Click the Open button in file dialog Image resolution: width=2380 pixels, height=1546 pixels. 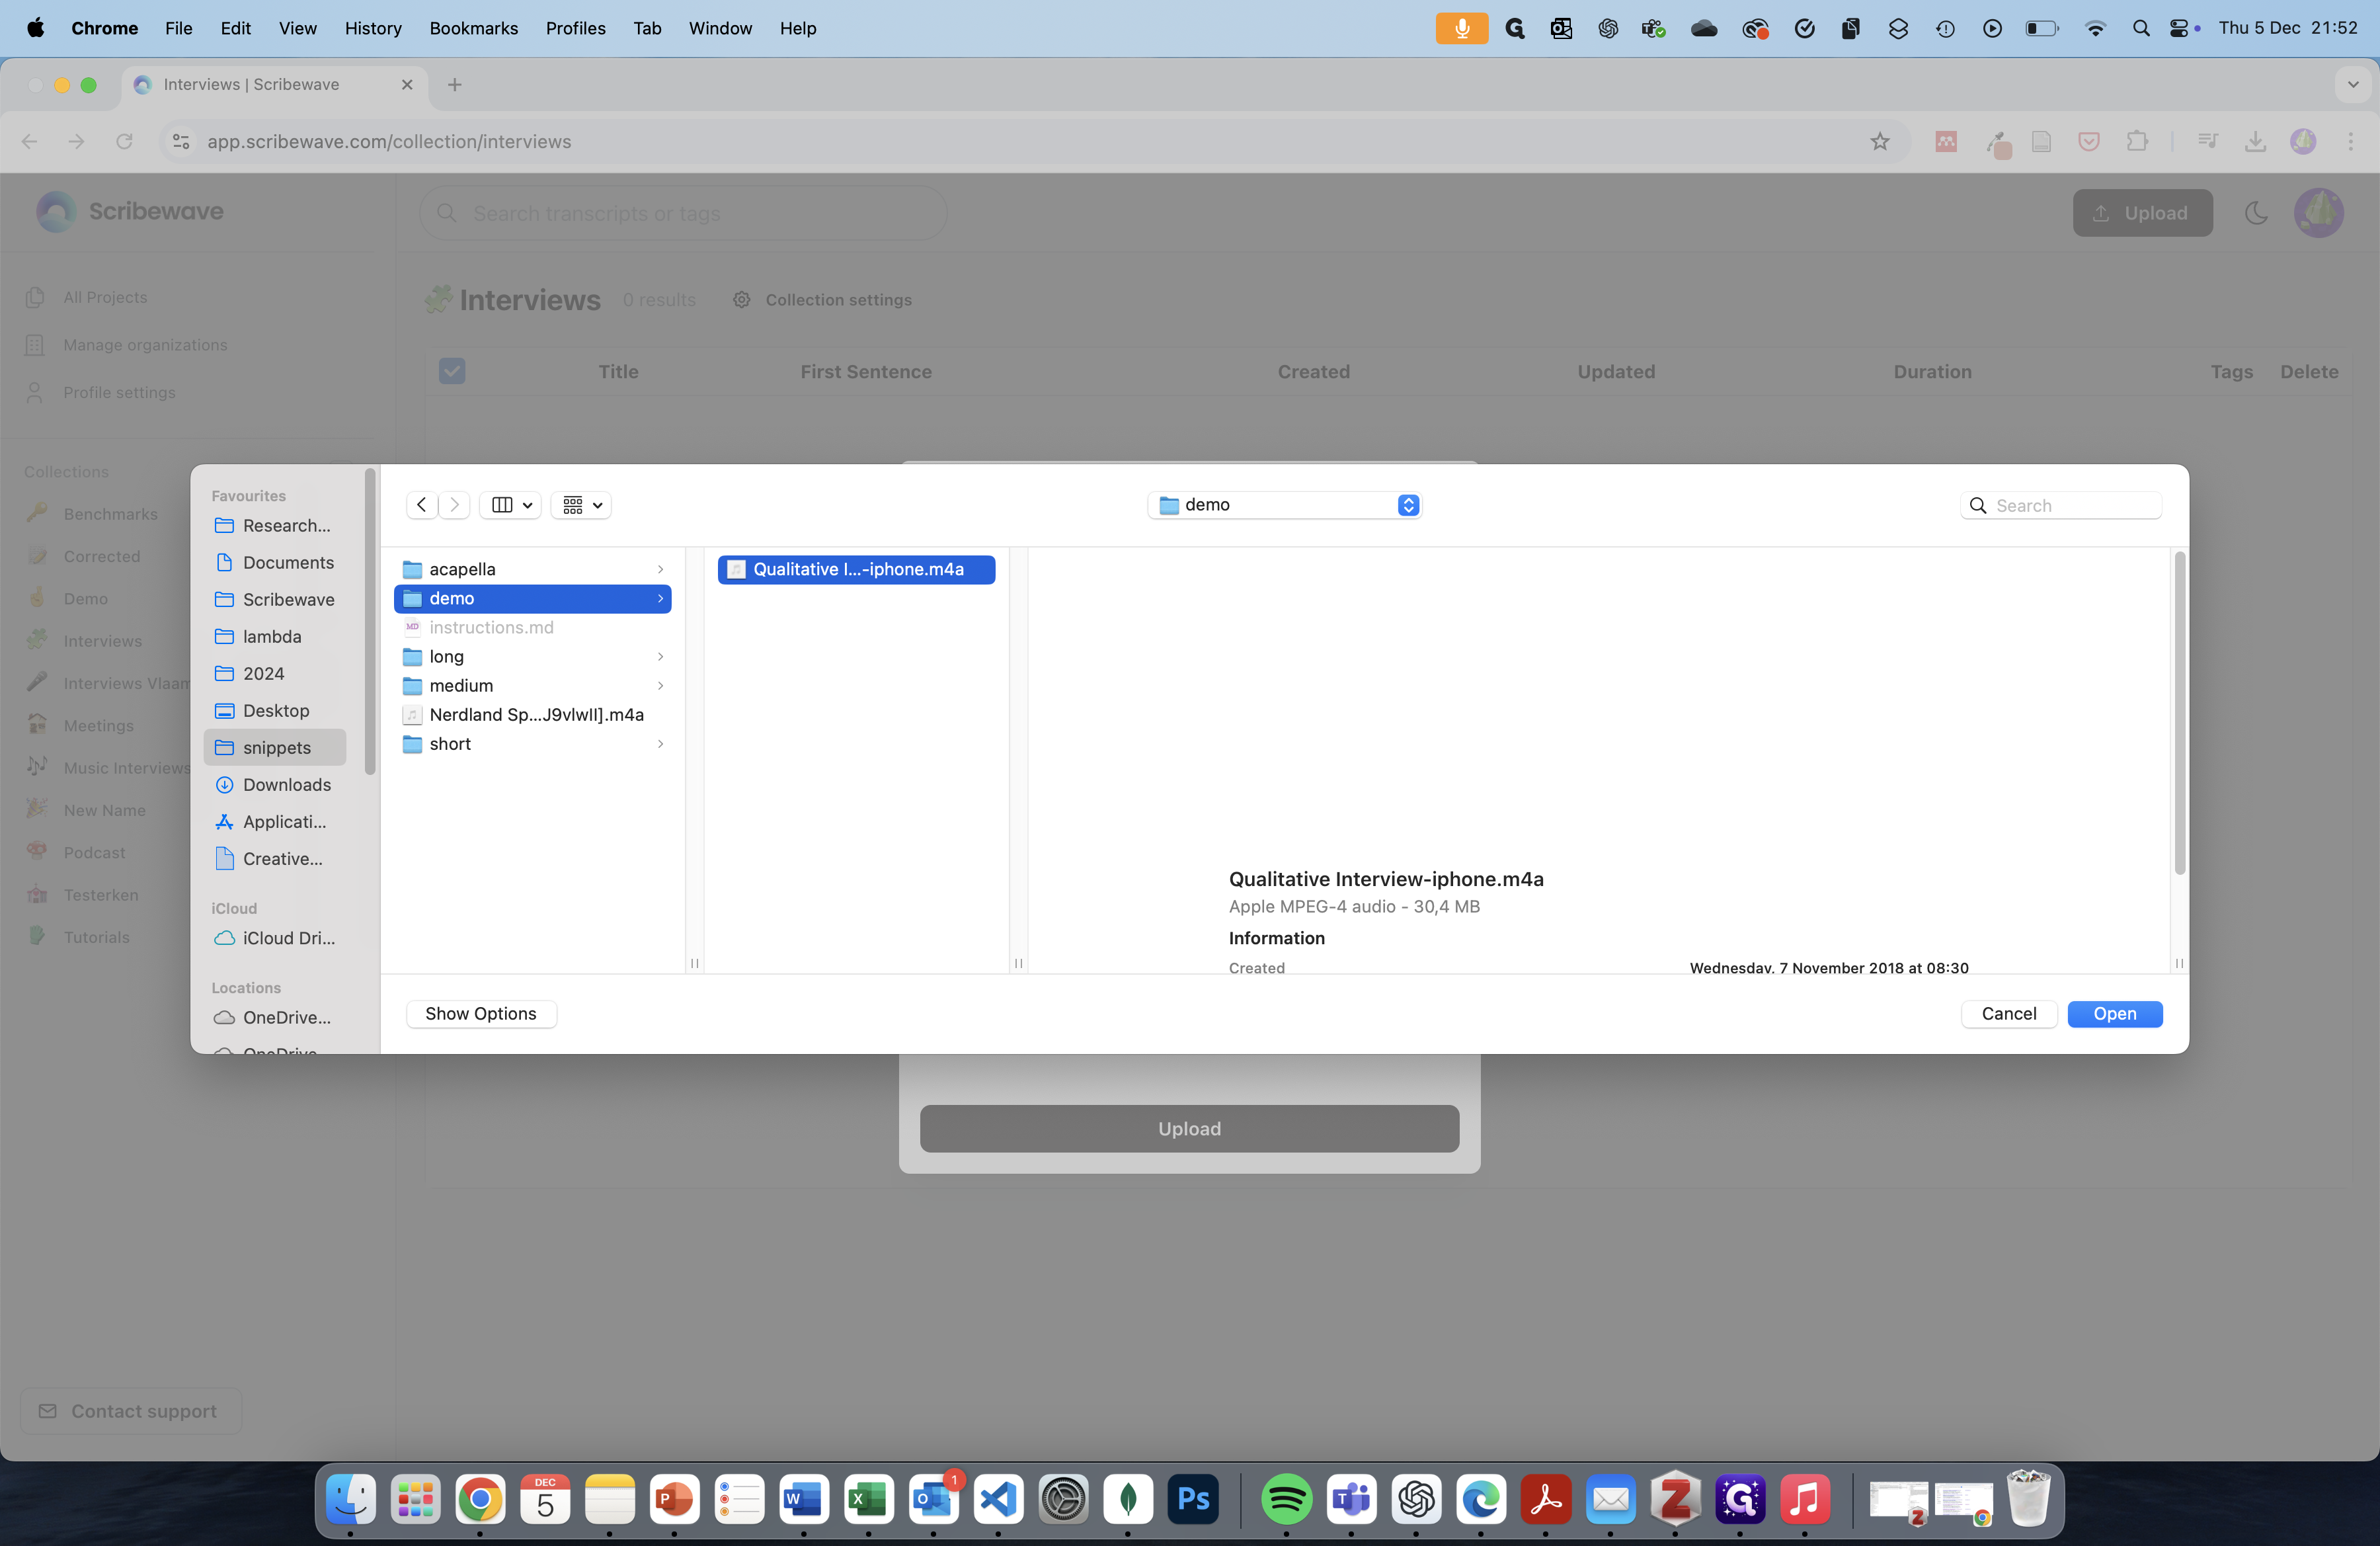pos(2114,1013)
